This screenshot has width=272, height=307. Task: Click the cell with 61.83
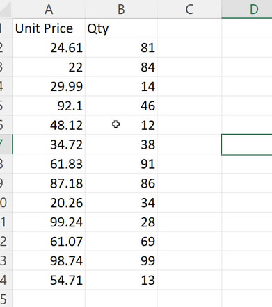pos(49,164)
